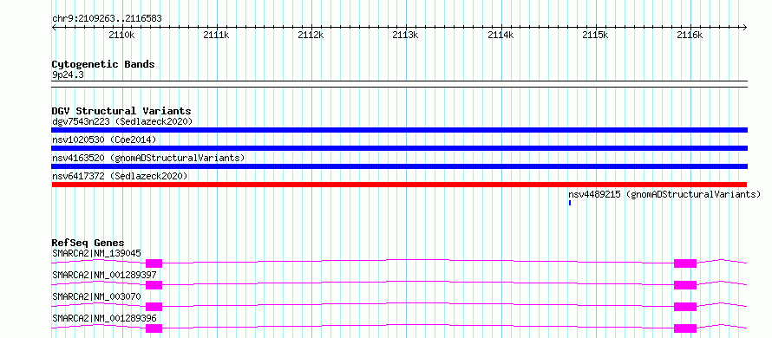Click the red bar for nsv6417372

[399, 185]
